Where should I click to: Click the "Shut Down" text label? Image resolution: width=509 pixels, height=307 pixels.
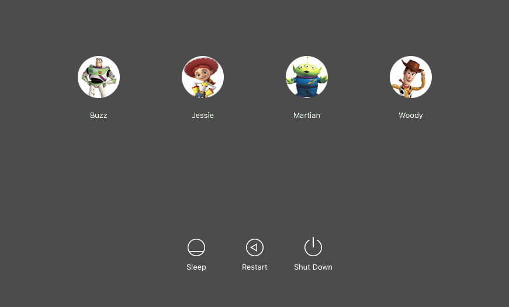click(313, 267)
